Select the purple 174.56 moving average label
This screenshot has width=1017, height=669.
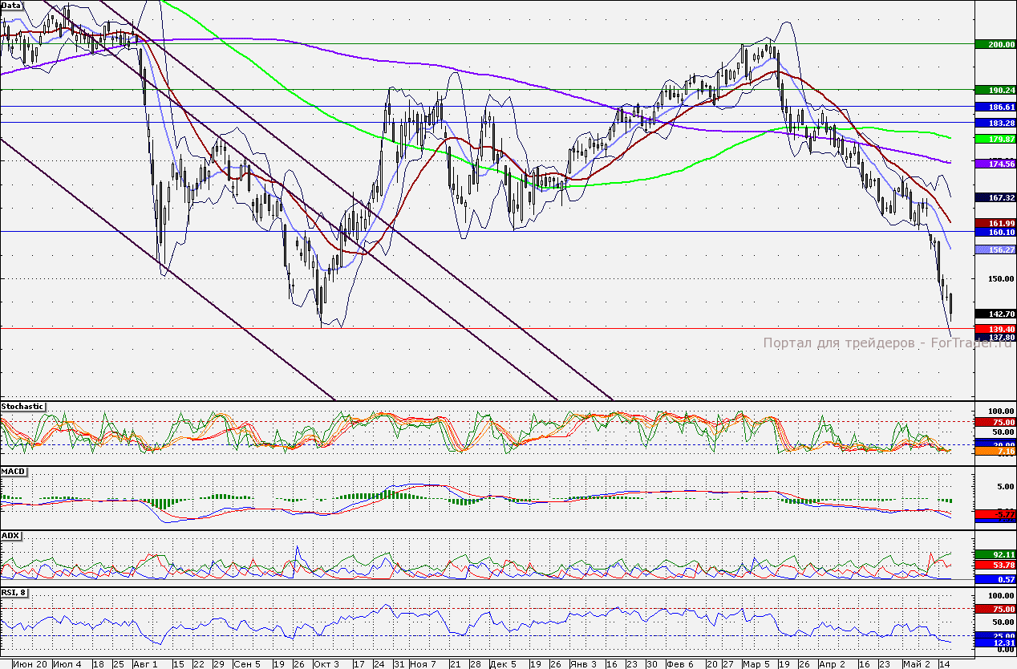(995, 163)
